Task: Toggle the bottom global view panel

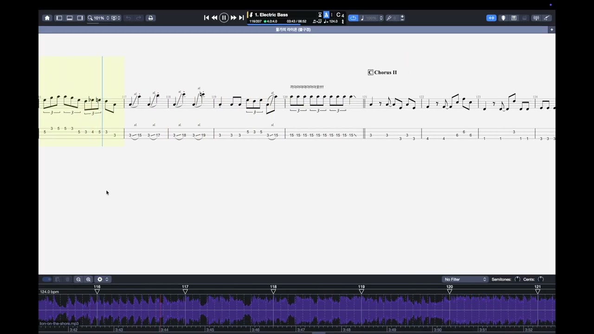Action: click(x=70, y=18)
